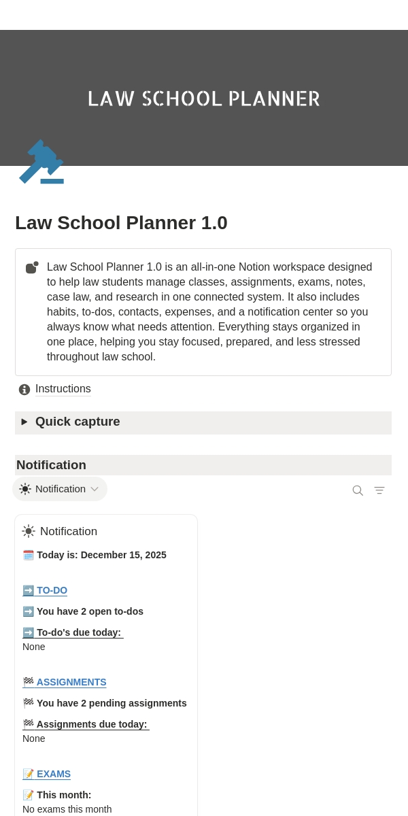Open the Notification view dropdown chevron
408x816 pixels.
click(x=95, y=489)
